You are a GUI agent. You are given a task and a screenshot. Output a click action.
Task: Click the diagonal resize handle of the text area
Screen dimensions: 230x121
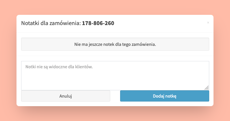click(207, 88)
